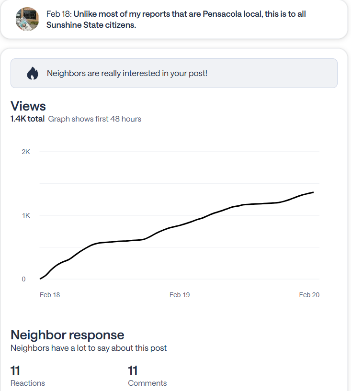This screenshot has width=351, height=391.
Task: Select the Feb 20 date on the chart
Action: click(309, 295)
